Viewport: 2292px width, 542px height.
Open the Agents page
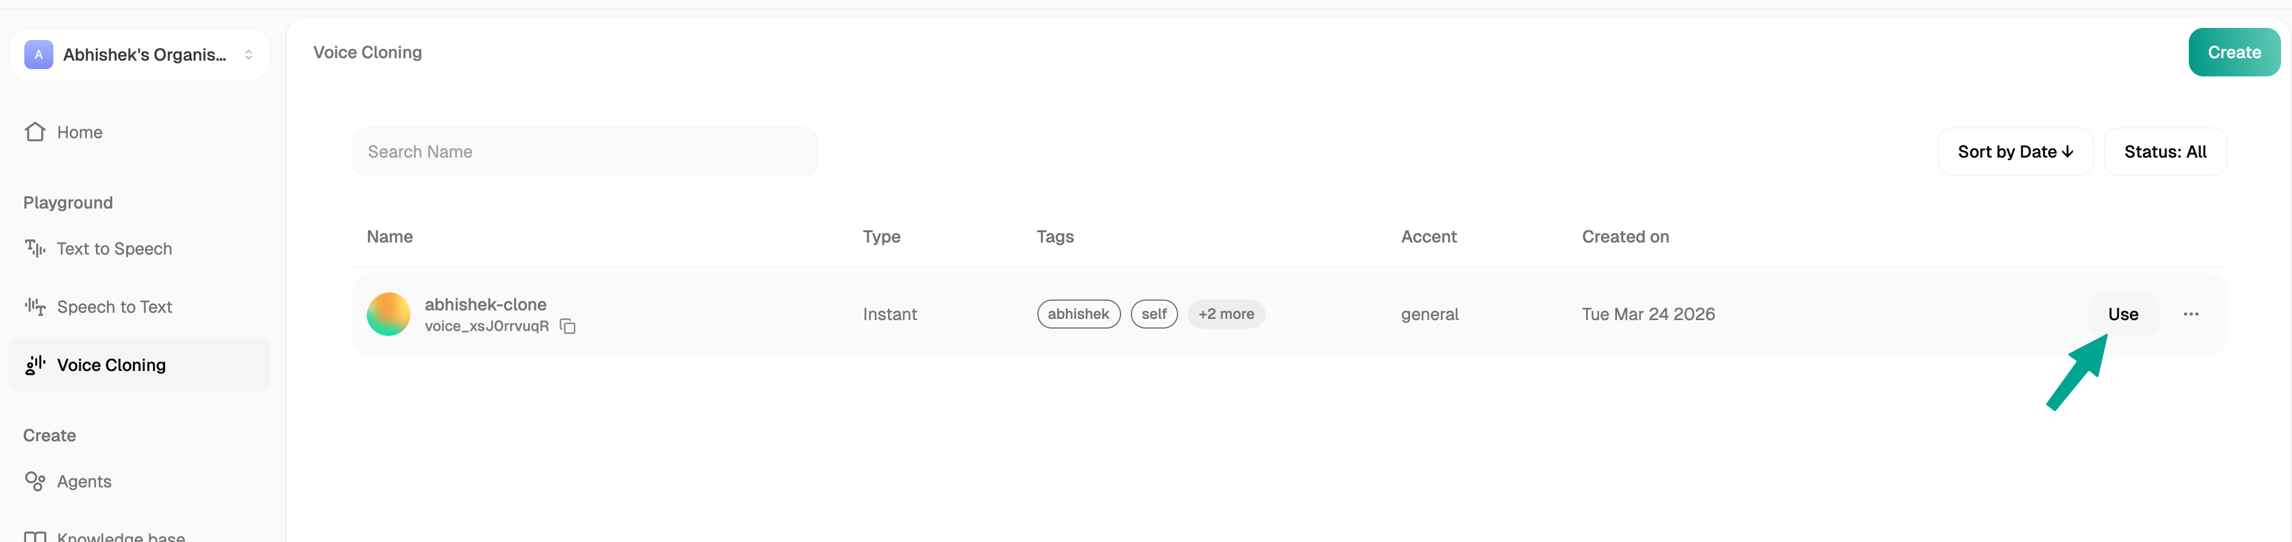139,481
